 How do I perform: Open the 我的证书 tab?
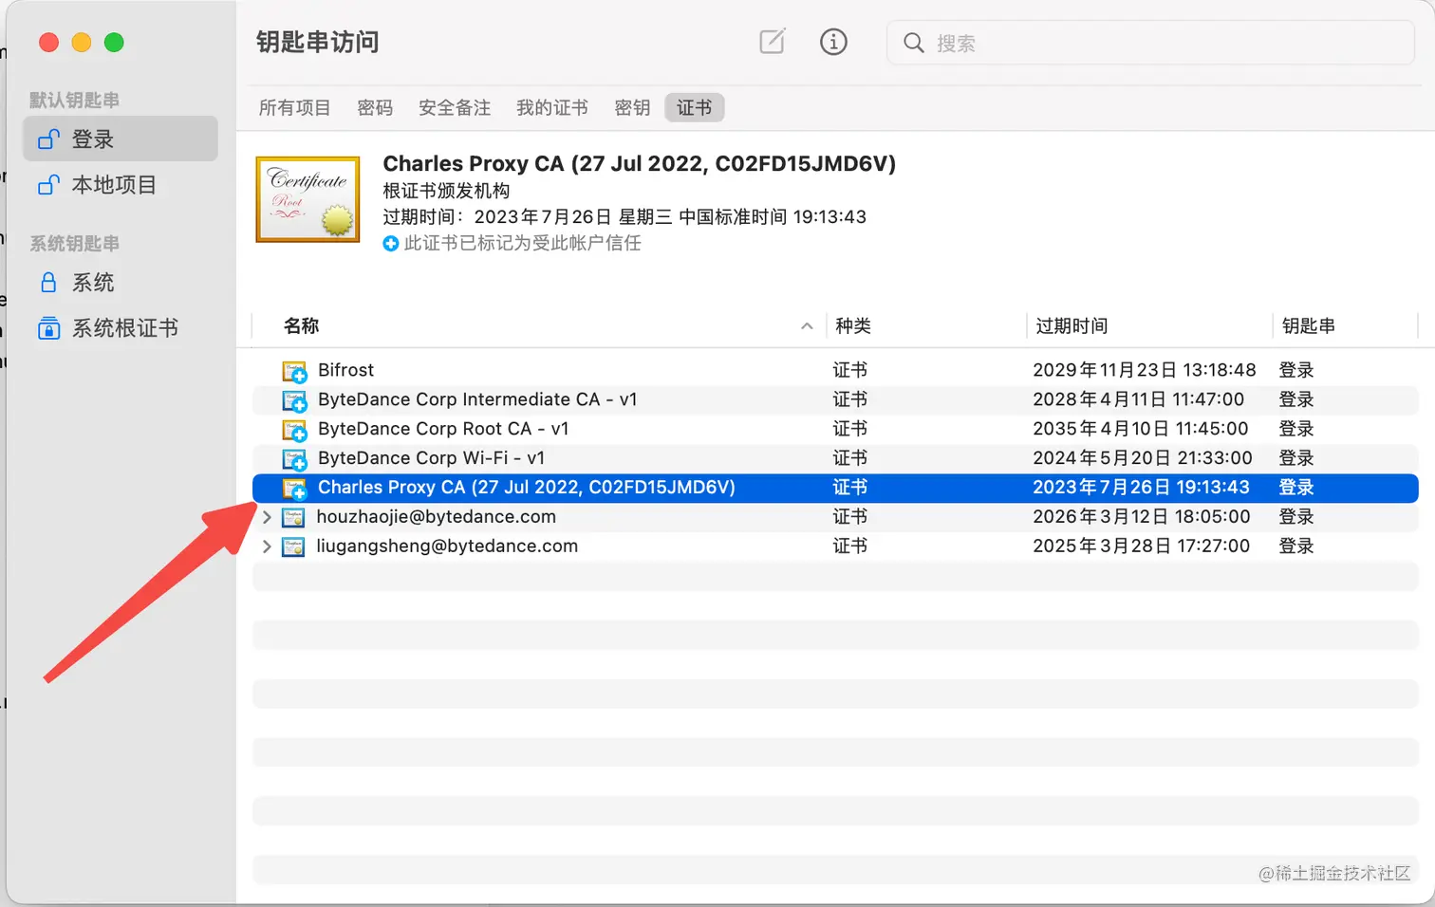552,107
